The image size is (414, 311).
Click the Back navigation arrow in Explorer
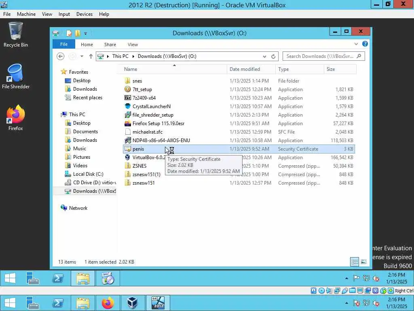[61, 56]
